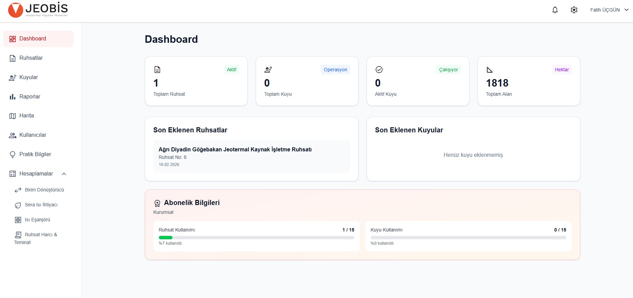This screenshot has height=298, width=633.
Task: Click the Kuyular sidebar icon
Action: [13, 77]
